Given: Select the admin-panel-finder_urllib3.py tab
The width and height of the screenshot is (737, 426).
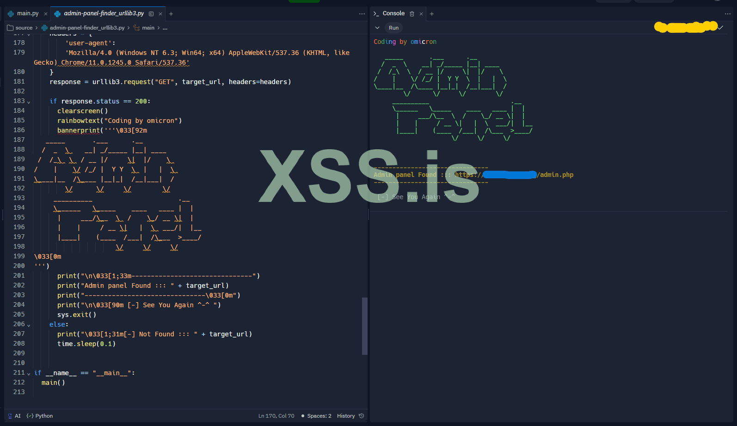Looking at the screenshot, I should [104, 14].
